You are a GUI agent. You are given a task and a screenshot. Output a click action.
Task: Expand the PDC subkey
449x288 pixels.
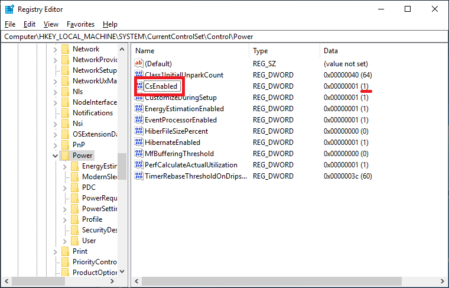click(x=65, y=187)
